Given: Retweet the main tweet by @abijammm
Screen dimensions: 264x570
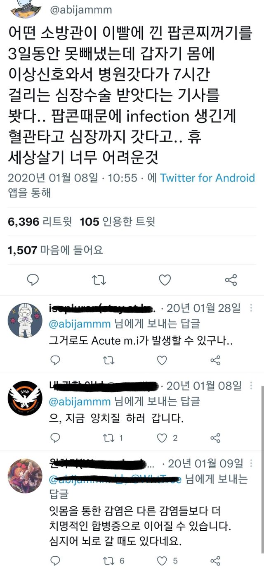Looking at the screenshot, I should click(x=99, y=280).
